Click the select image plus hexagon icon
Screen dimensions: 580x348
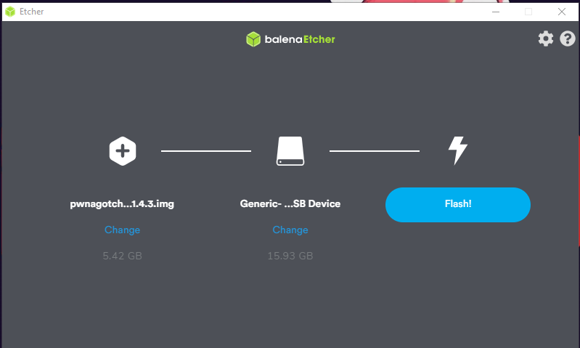[123, 151]
